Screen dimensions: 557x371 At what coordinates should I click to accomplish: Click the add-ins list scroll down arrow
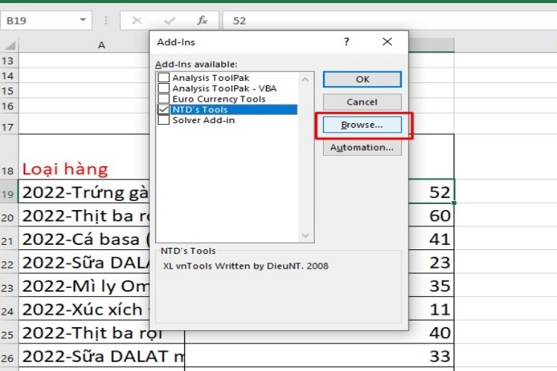(x=305, y=235)
